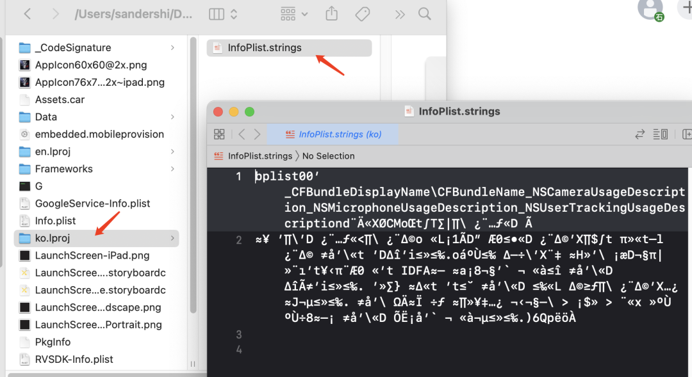
Task: Click the Finder column scrollbar
Action: 193,175
